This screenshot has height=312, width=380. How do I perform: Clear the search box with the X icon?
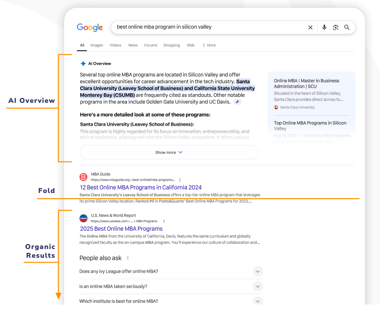coord(310,28)
